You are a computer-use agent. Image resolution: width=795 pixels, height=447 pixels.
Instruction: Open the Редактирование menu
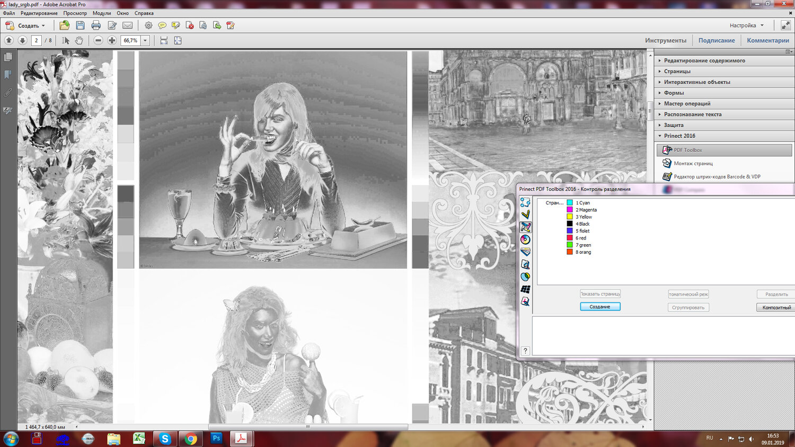[39, 13]
